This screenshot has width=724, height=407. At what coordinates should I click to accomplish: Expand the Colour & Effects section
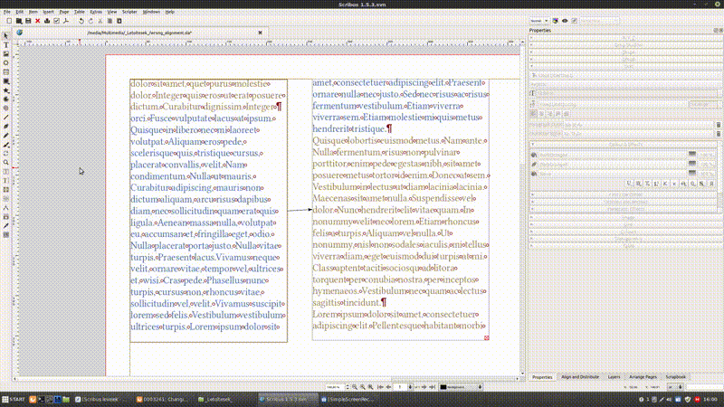tap(624, 145)
